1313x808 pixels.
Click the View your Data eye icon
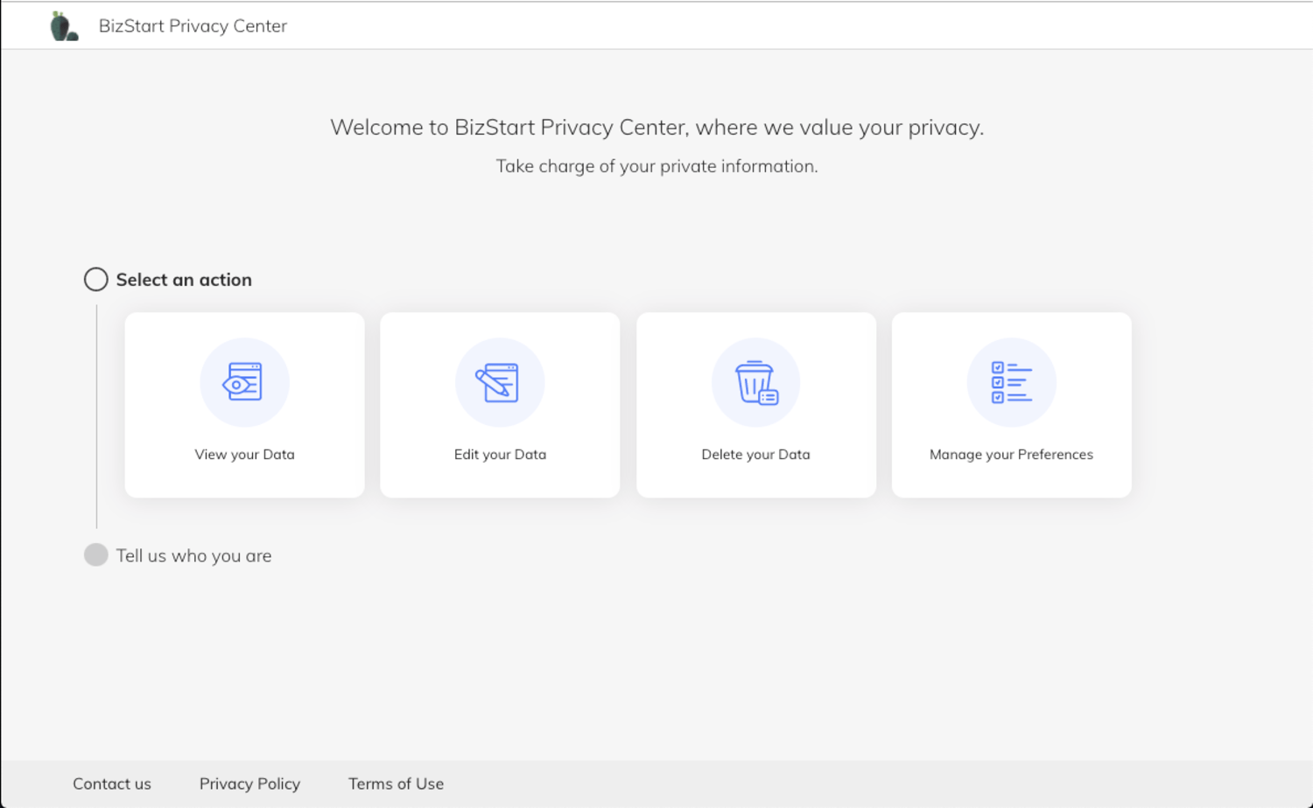point(244,382)
